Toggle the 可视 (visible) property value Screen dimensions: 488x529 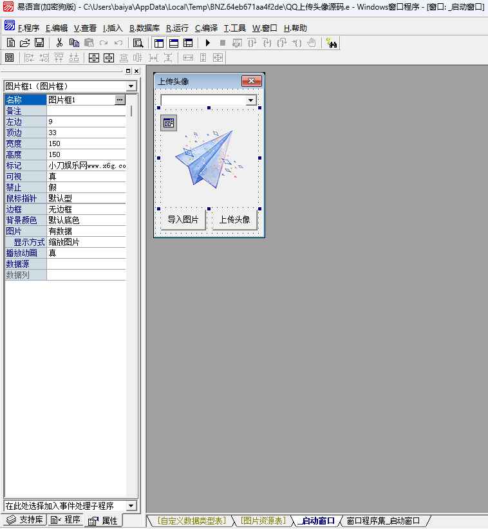click(86, 176)
